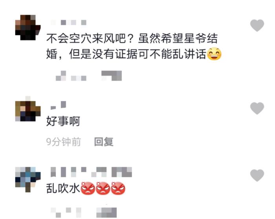Click the 9分钟前 timestamp
Image resolution: width=275 pixels, height=219 pixels.
64,142
